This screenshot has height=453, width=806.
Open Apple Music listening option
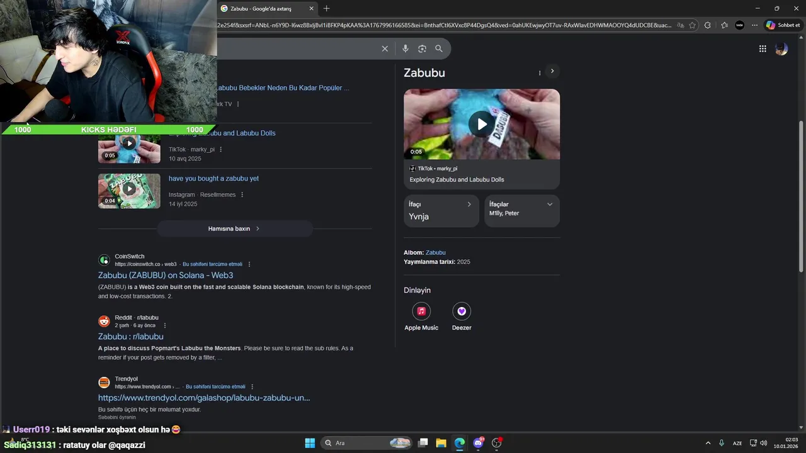click(x=421, y=316)
